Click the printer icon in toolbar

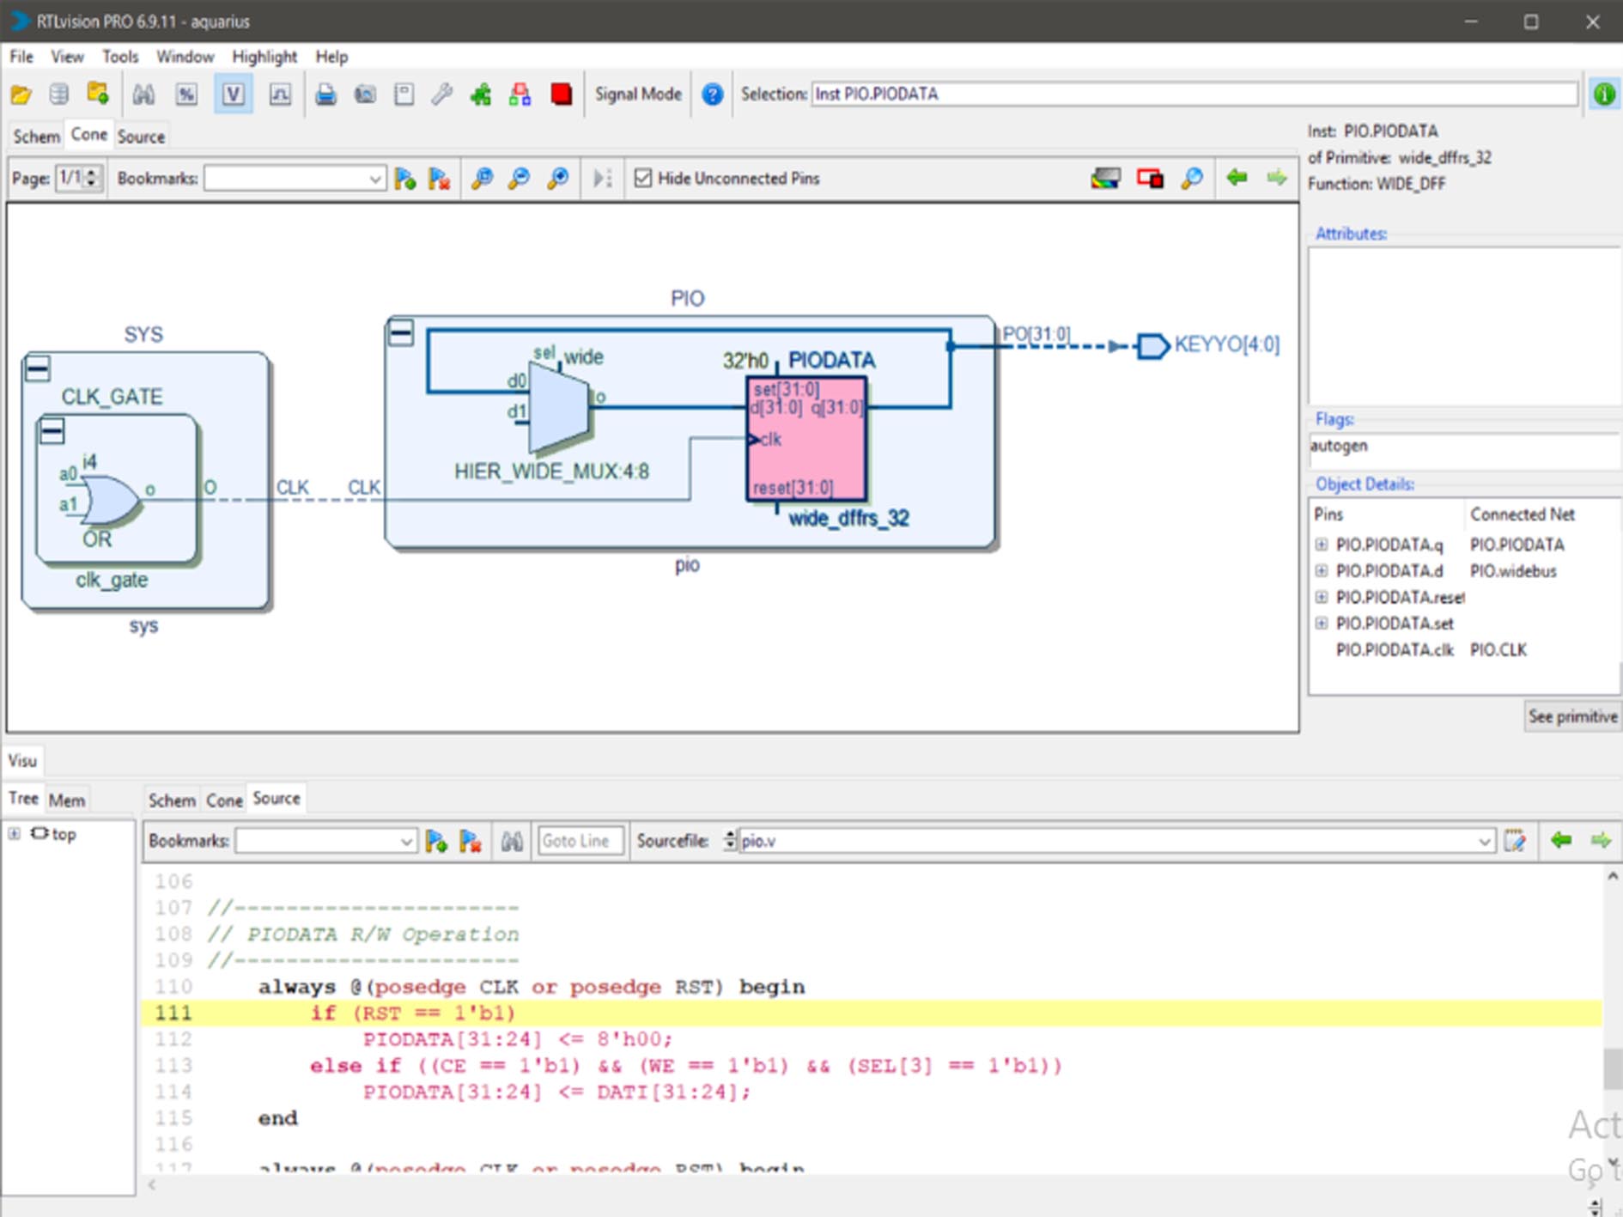325,94
